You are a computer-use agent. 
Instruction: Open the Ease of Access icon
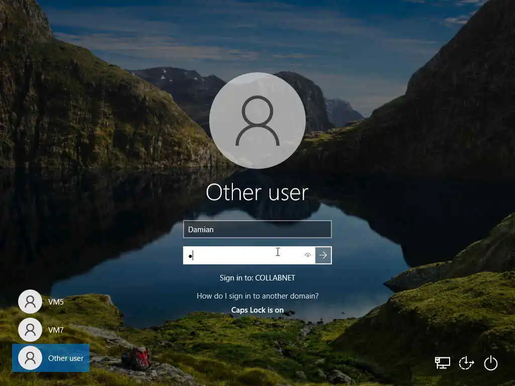click(466, 363)
